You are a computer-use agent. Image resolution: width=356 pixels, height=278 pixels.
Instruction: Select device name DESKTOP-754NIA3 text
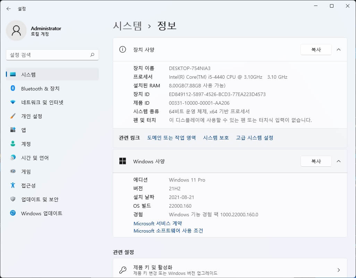pyautogui.click(x=189, y=68)
